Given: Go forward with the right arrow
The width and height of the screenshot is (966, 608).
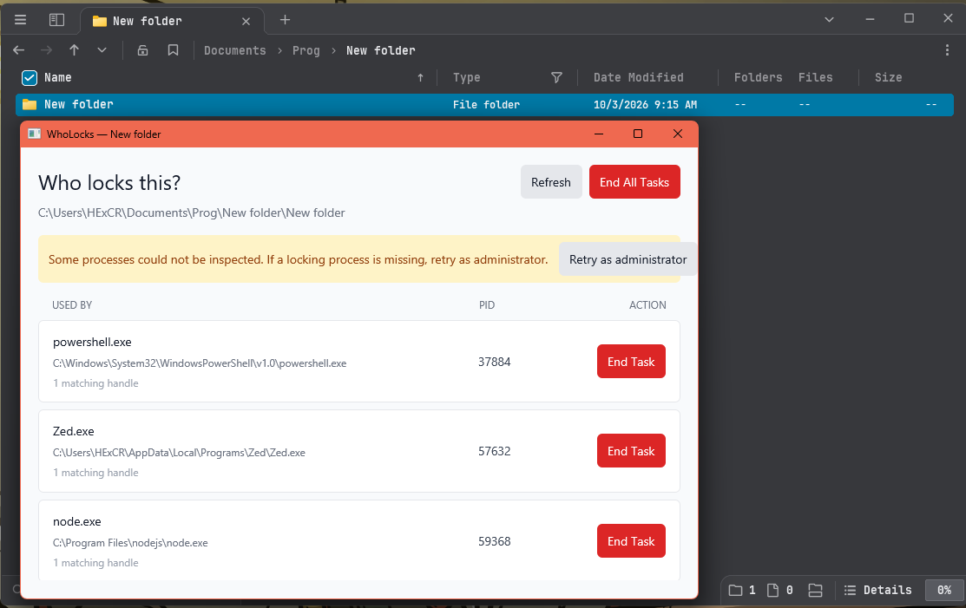Looking at the screenshot, I should pos(46,50).
